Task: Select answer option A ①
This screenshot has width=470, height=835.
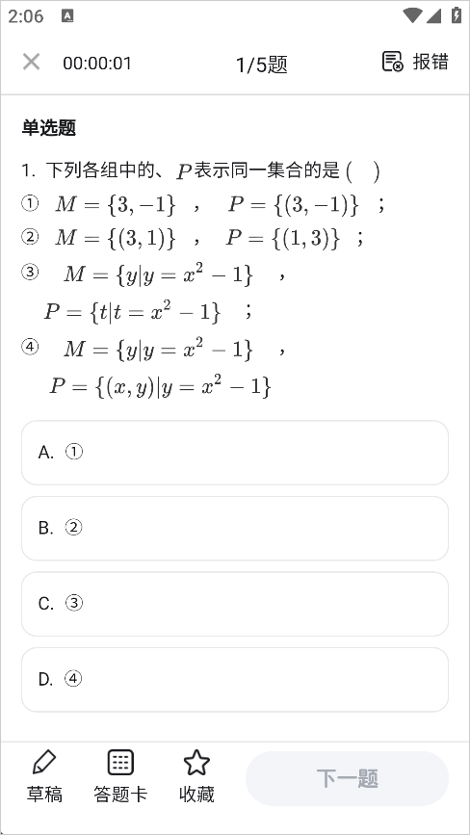Action: coord(235,453)
